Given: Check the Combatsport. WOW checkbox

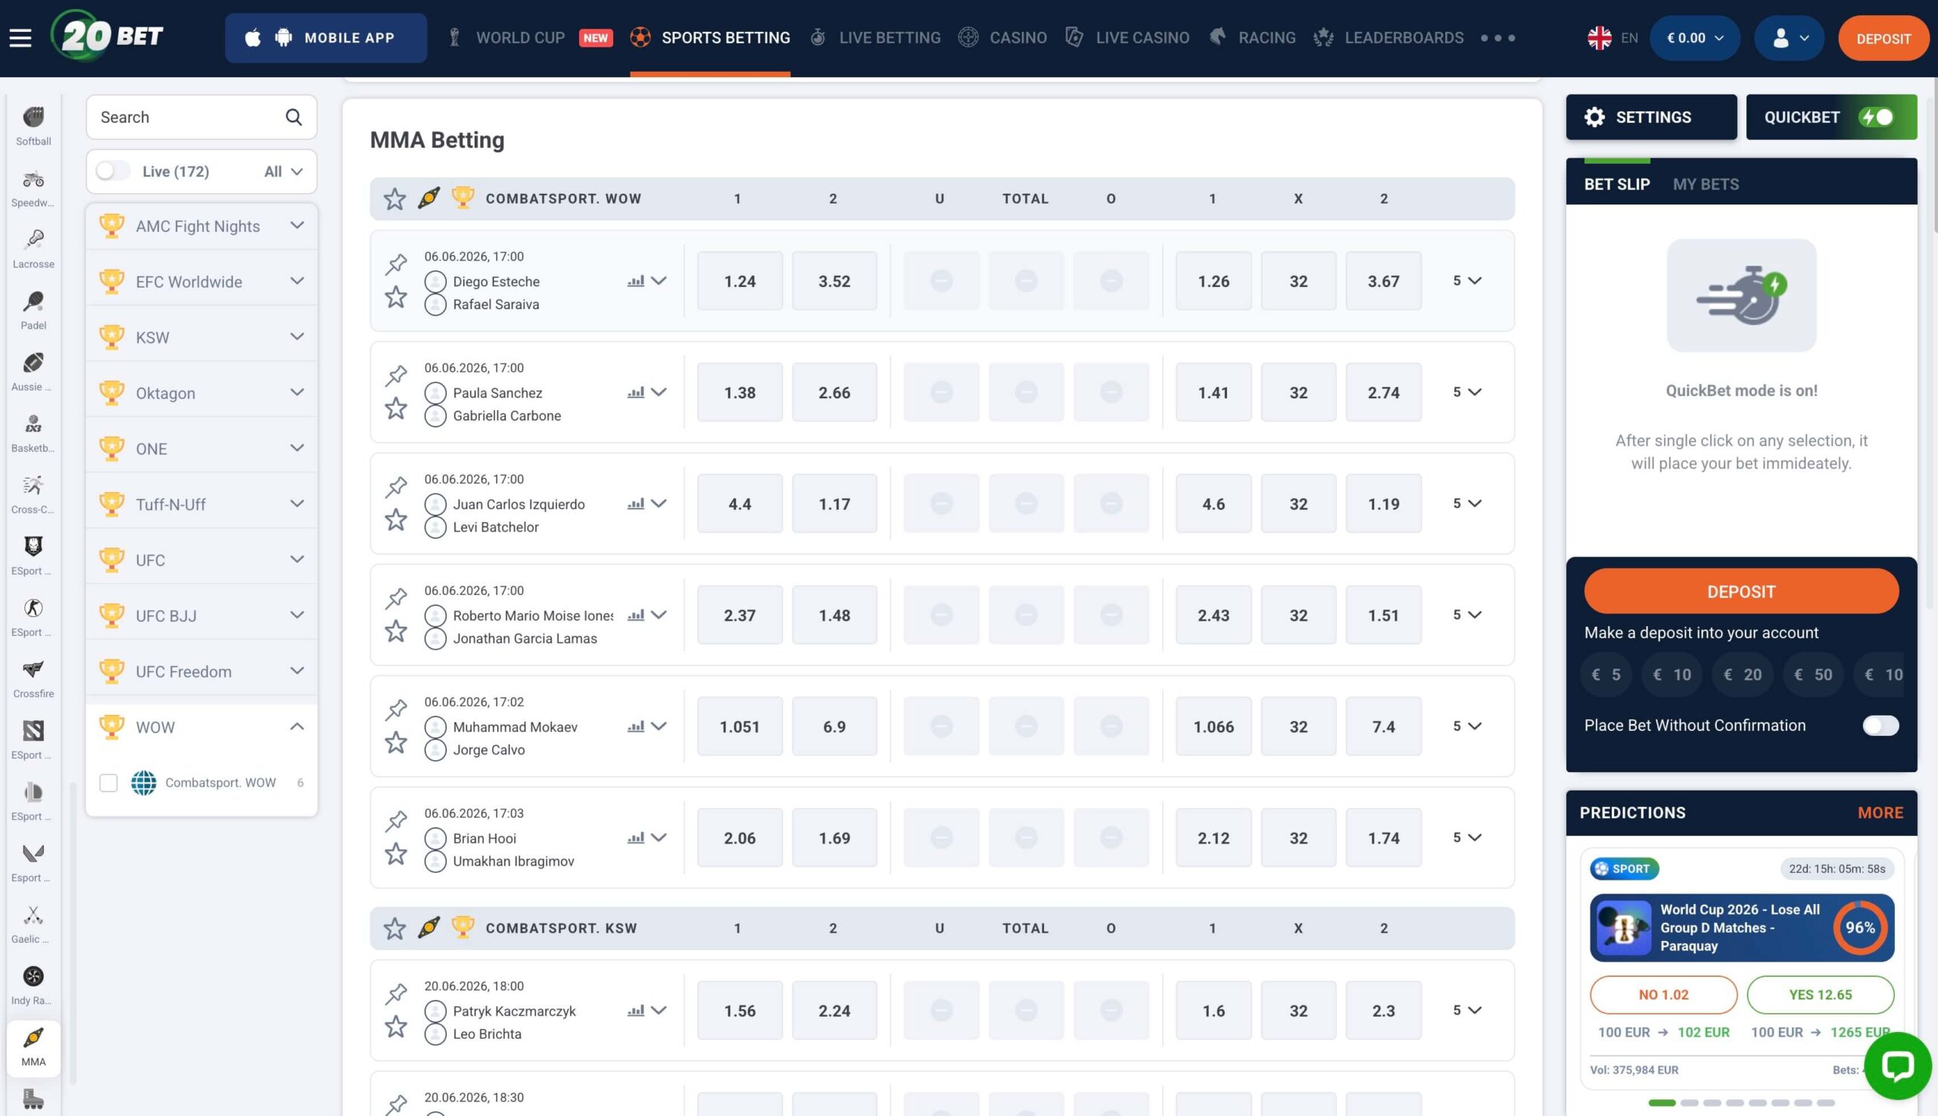Looking at the screenshot, I should click(x=109, y=783).
